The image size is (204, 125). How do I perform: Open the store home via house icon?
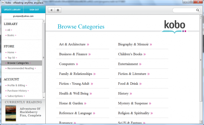[x=58, y=10]
